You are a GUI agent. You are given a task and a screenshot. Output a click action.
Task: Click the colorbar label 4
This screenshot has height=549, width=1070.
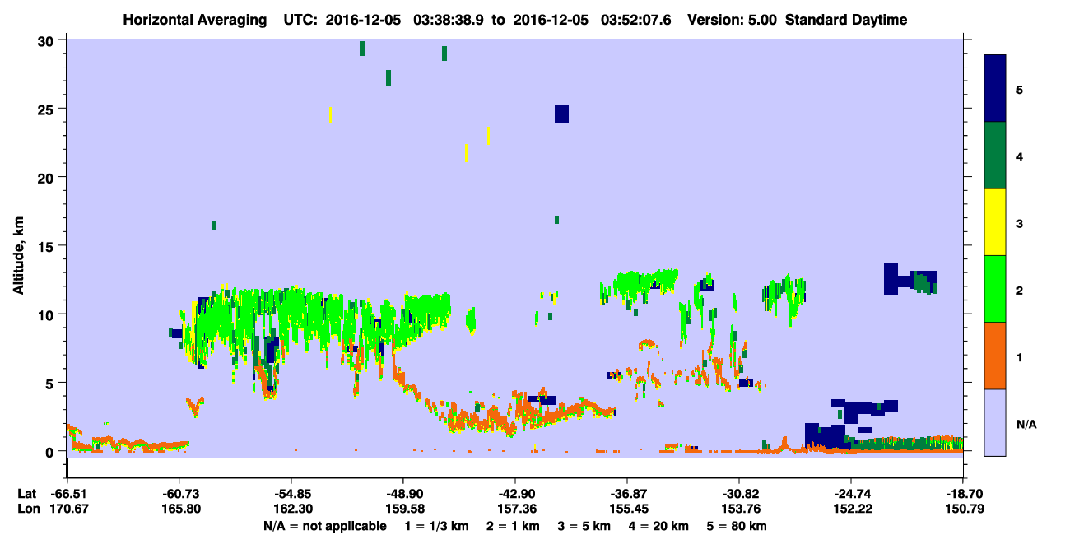pos(1020,156)
